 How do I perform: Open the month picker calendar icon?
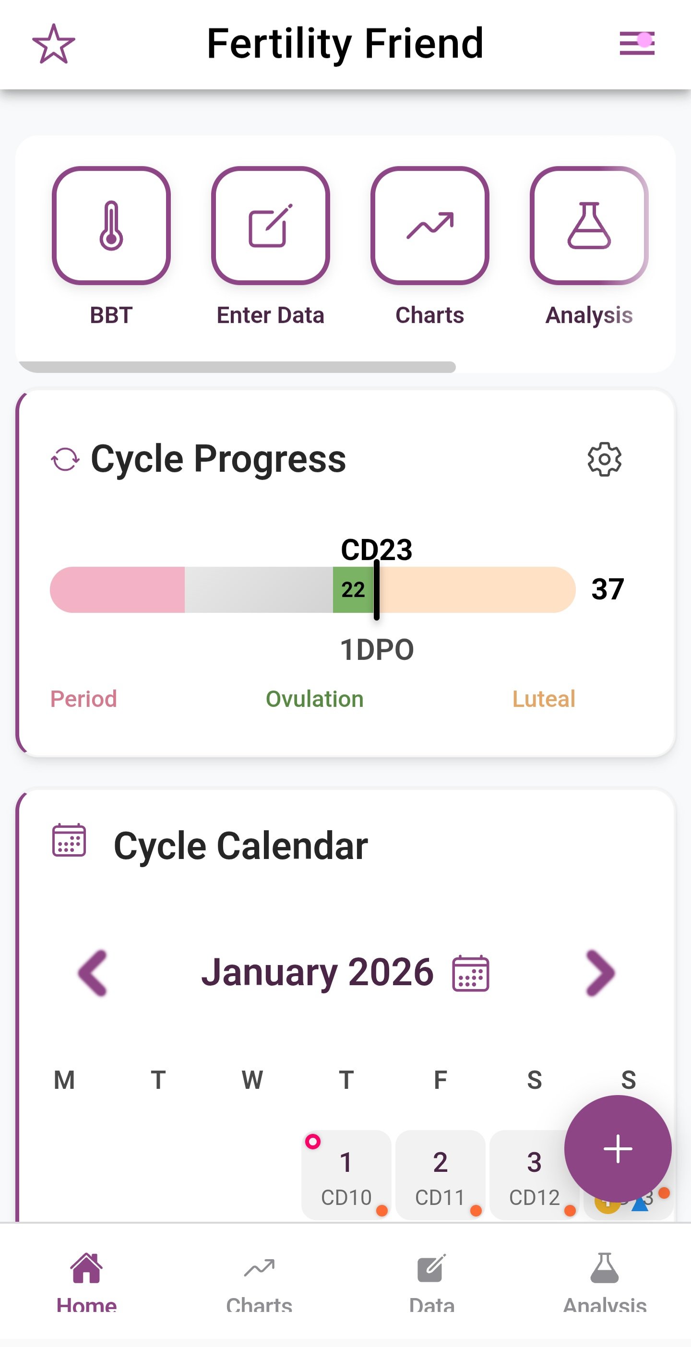tap(470, 973)
